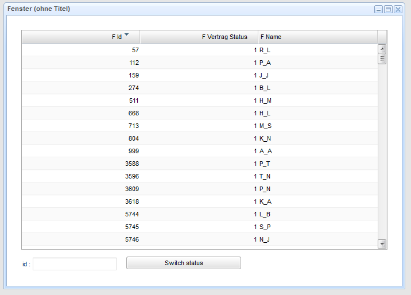Click the sort arrow on F Id column
411x295 pixels.
126,35
